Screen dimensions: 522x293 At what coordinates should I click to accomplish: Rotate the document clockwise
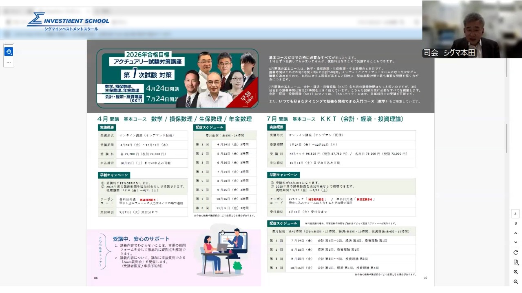tap(515, 252)
